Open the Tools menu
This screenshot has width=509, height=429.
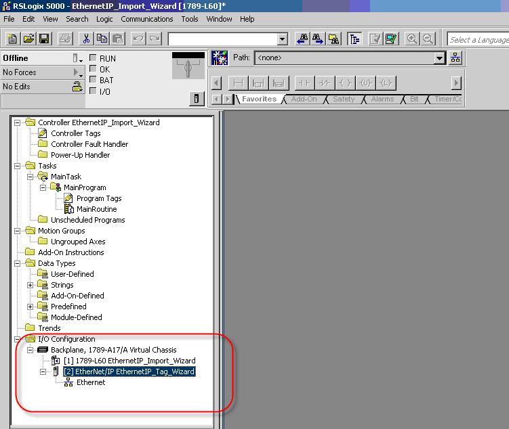pos(190,19)
